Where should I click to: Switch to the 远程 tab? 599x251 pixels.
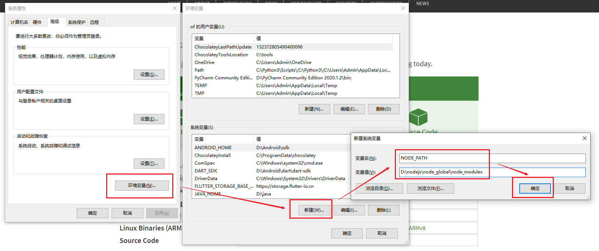pyautogui.click(x=94, y=22)
